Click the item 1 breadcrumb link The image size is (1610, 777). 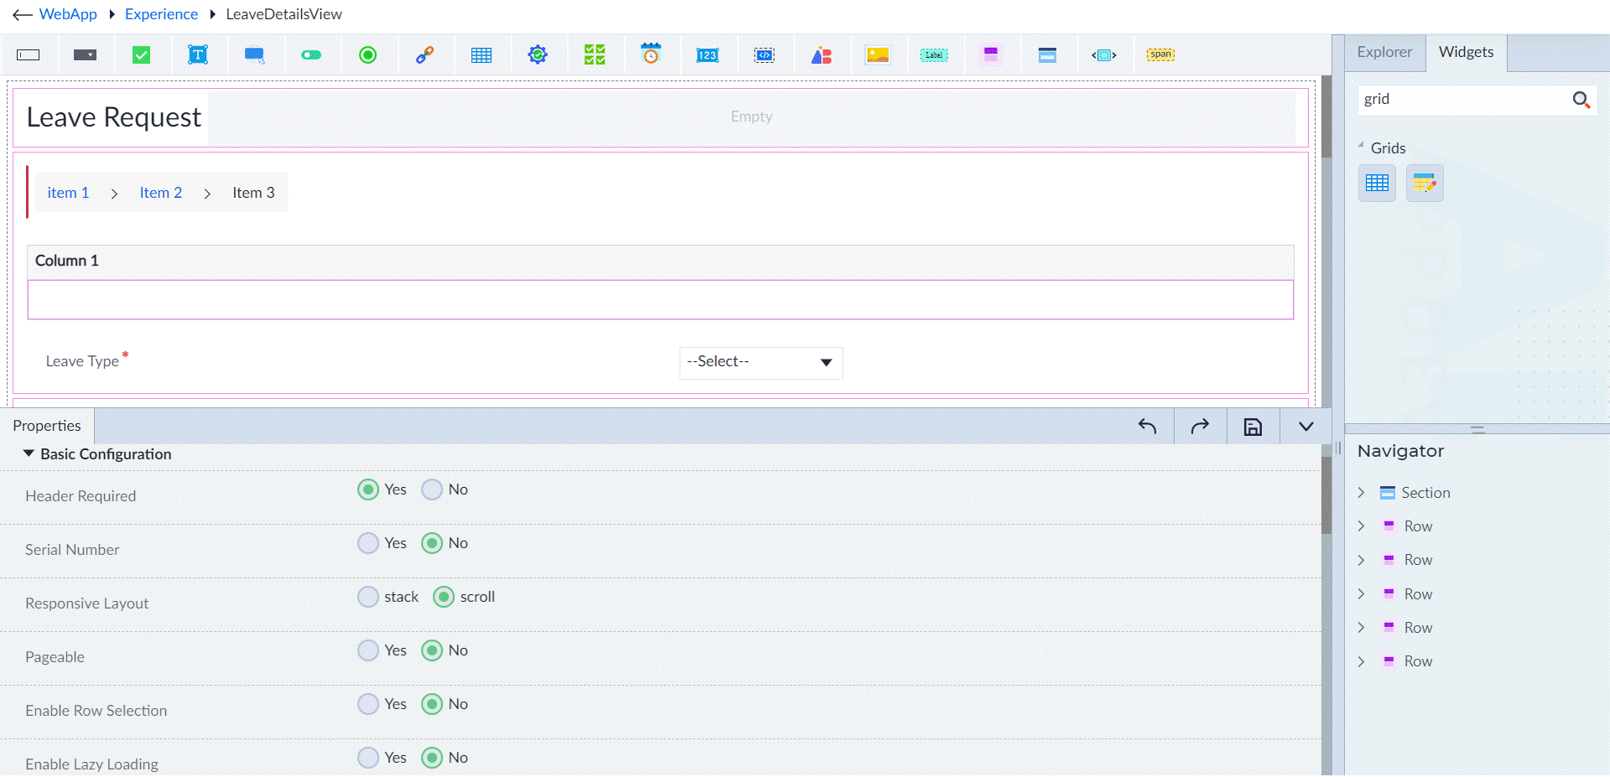tap(68, 193)
